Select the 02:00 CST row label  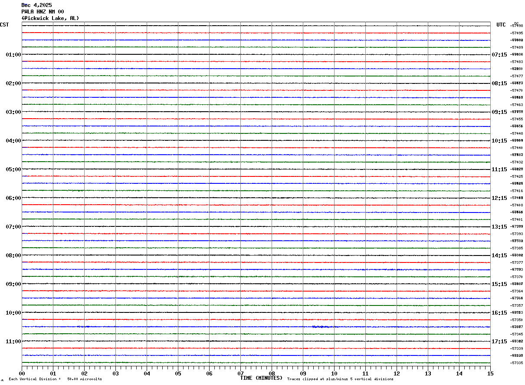[x=13, y=83]
